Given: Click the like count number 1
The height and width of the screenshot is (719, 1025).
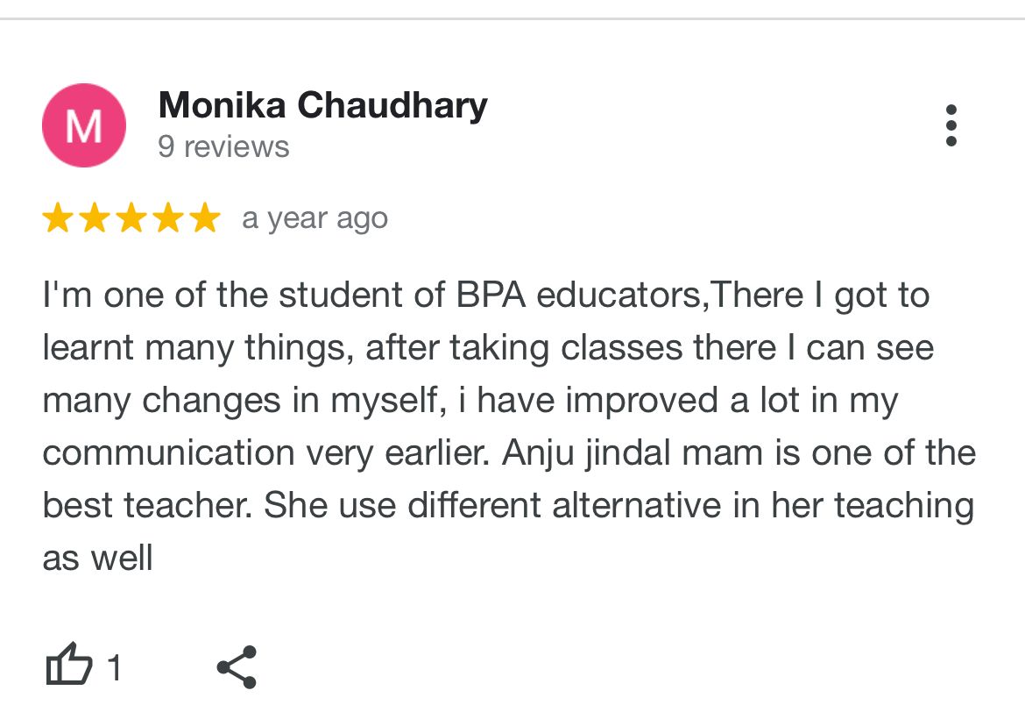Looking at the screenshot, I should pyautogui.click(x=114, y=669).
